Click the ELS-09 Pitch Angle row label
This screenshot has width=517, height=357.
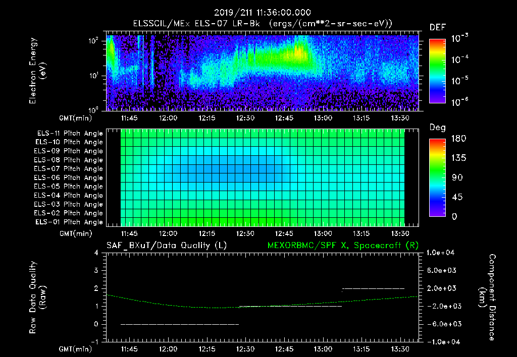point(69,151)
